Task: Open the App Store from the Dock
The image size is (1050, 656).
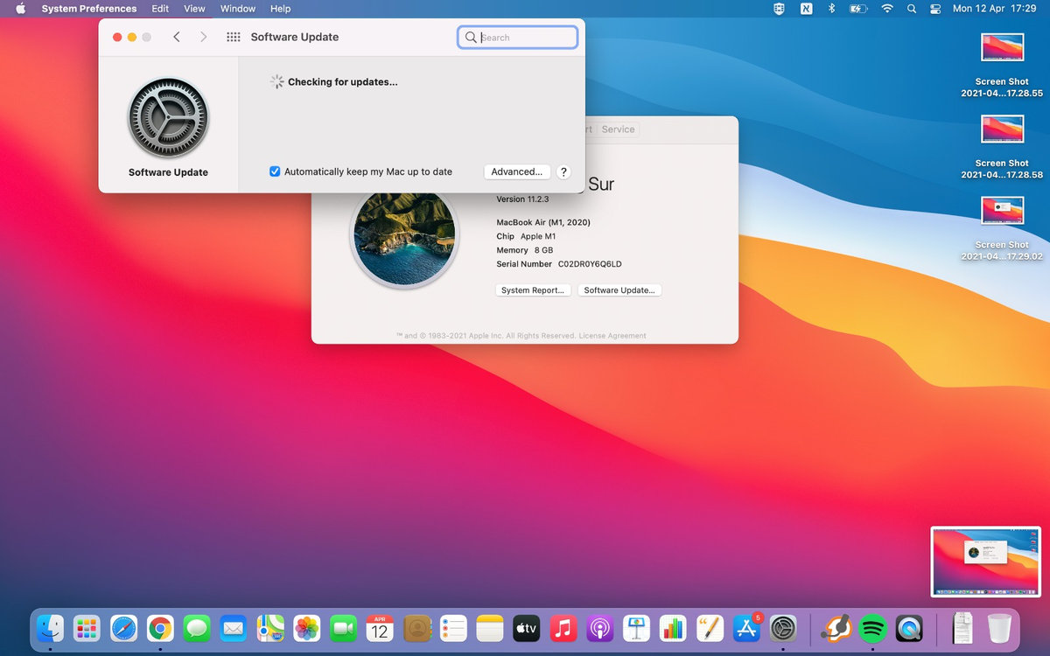Action: (746, 628)
